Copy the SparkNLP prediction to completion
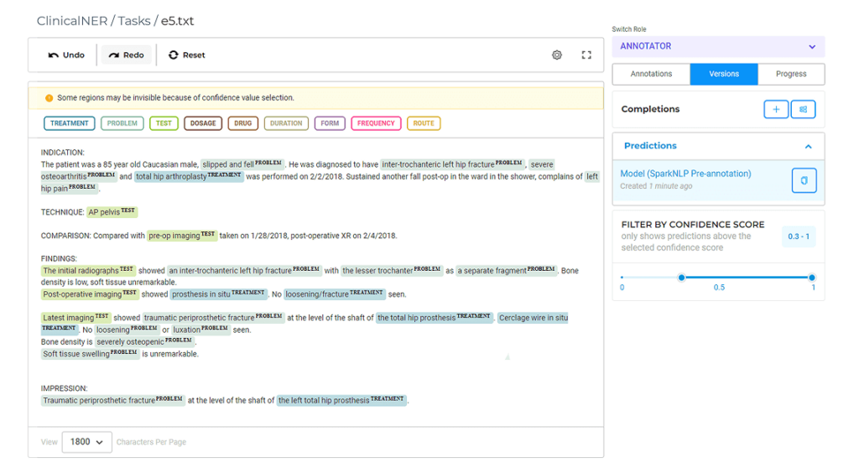The width and height of the screenshot is (859, 473). coord(804,180)
